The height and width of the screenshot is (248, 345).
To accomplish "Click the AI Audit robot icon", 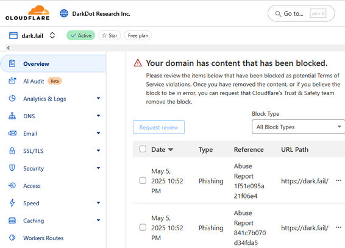I will click(x=12, y=81).
